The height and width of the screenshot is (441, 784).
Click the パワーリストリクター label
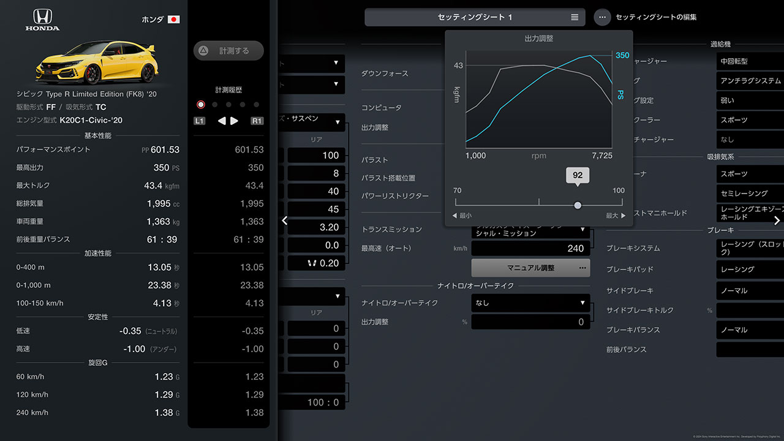395,196
